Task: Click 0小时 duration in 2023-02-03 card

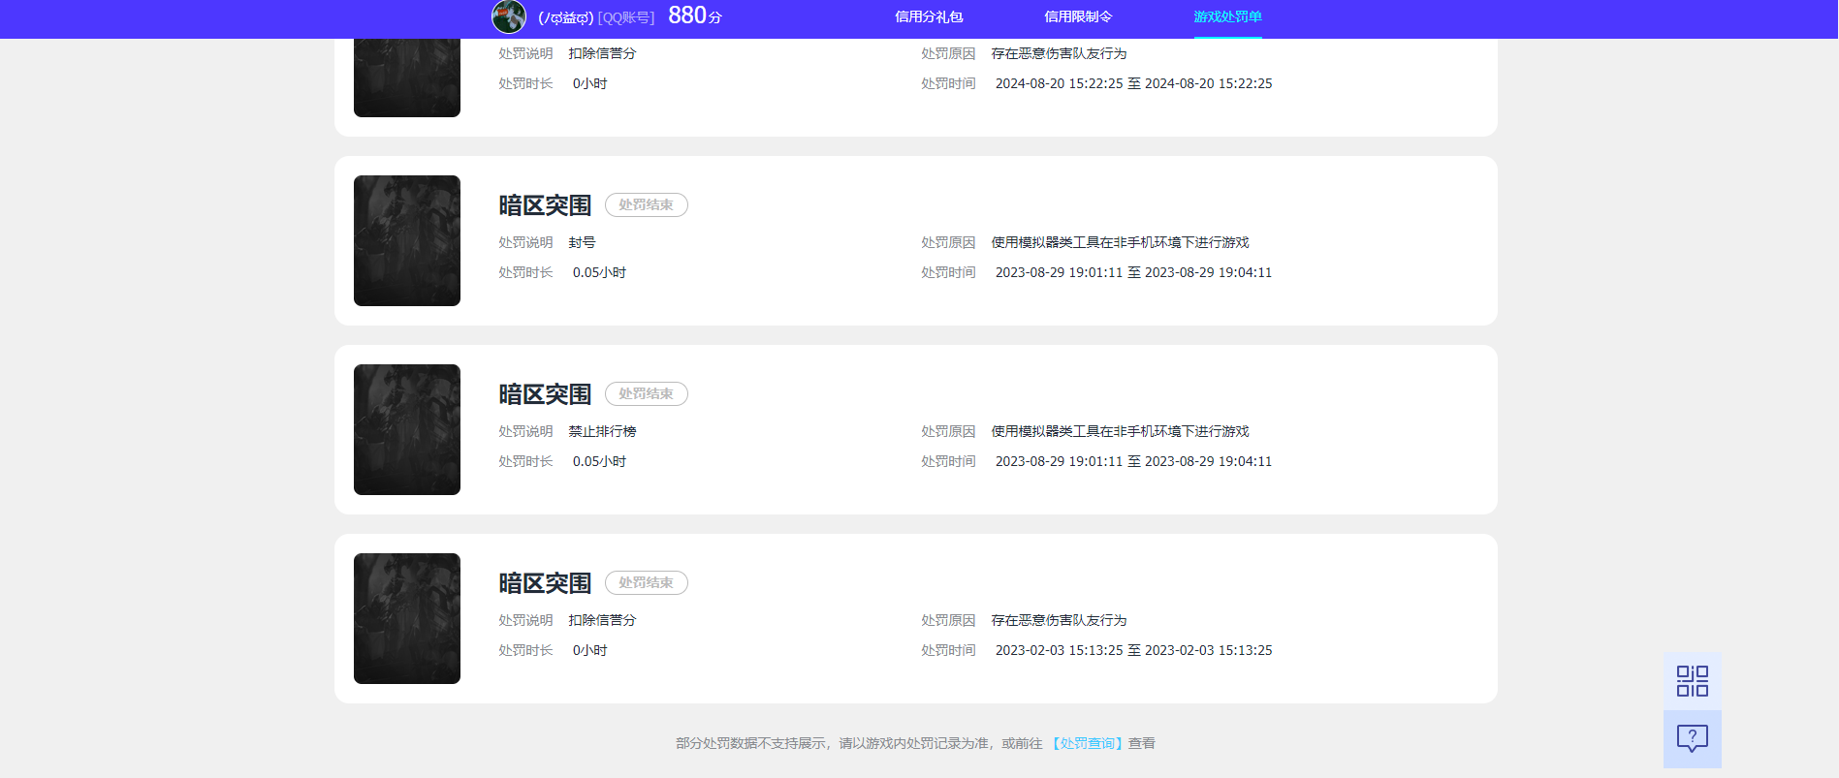Action: [589, 650]
